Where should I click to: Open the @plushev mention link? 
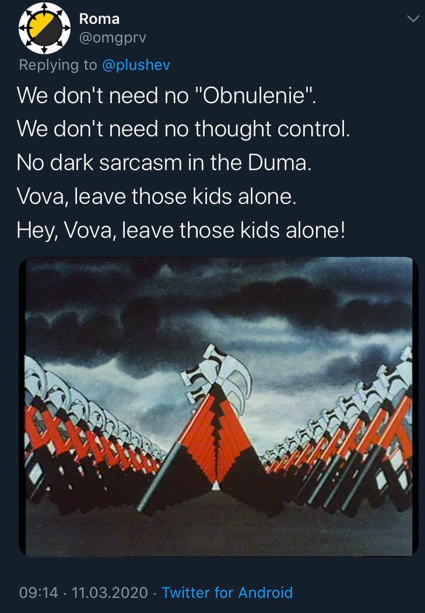click(136, 65)
